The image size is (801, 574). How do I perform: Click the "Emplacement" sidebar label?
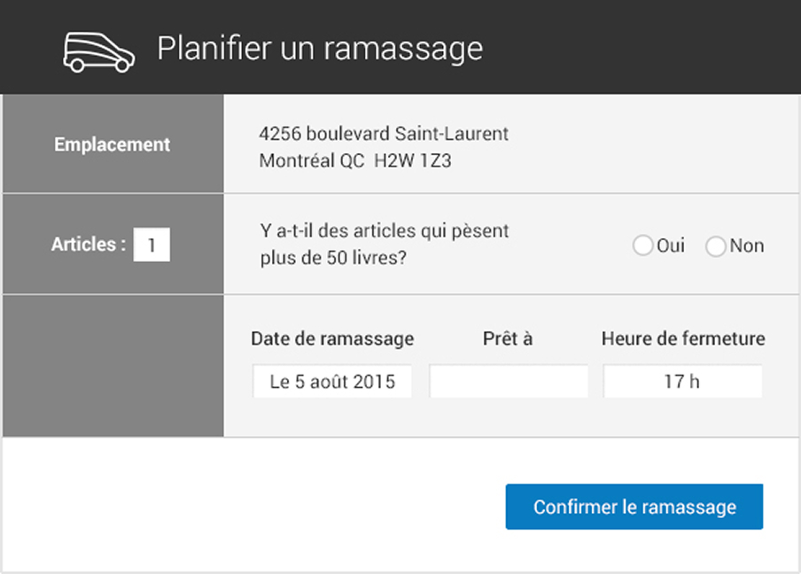[x=112, y=143]
